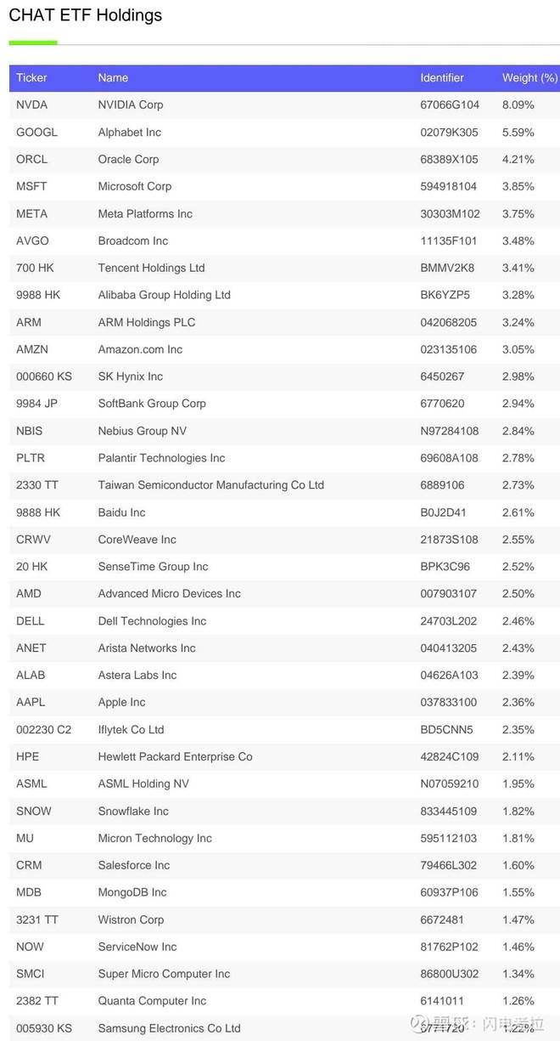Open the Hewlett Packard Enterprise Co row
560x1041 pixels.
(175, 757)
